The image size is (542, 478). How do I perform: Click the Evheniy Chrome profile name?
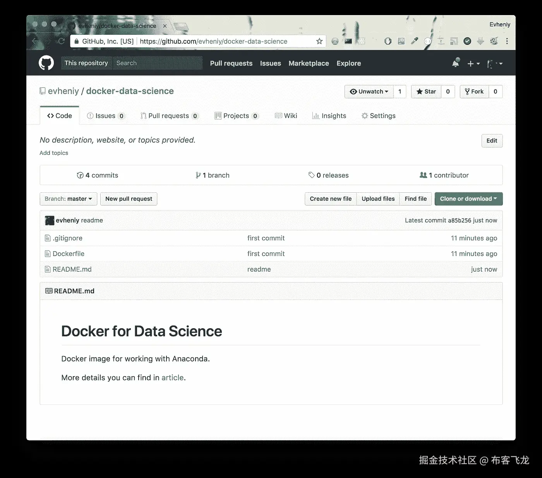(x=500, y=24)
